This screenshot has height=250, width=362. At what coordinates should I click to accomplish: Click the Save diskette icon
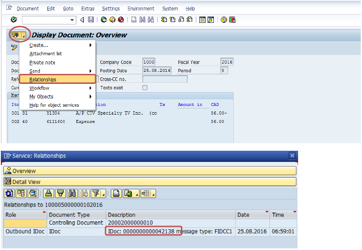pyautogui.click(x=90, y=20)
